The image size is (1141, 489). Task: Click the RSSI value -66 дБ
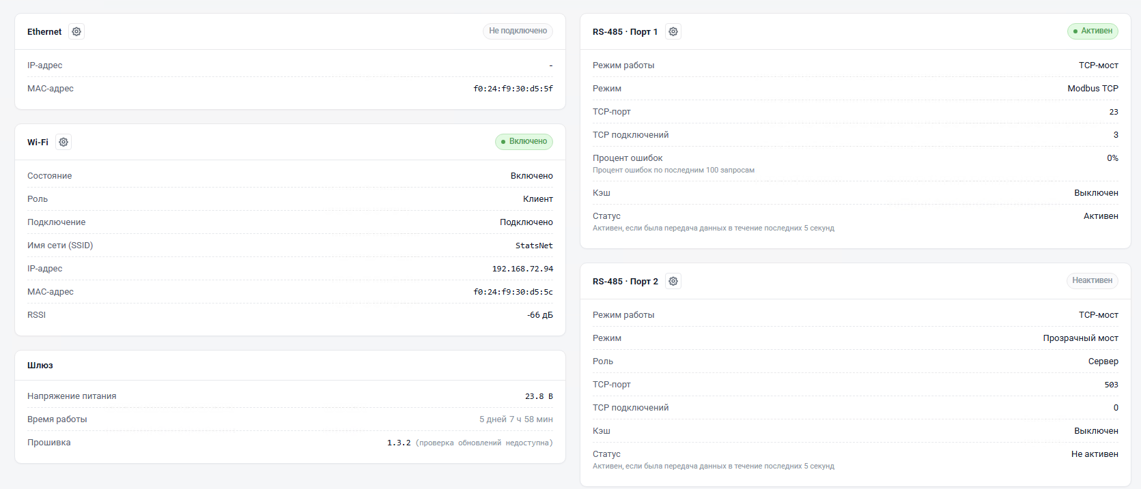[x=540, y=315]
